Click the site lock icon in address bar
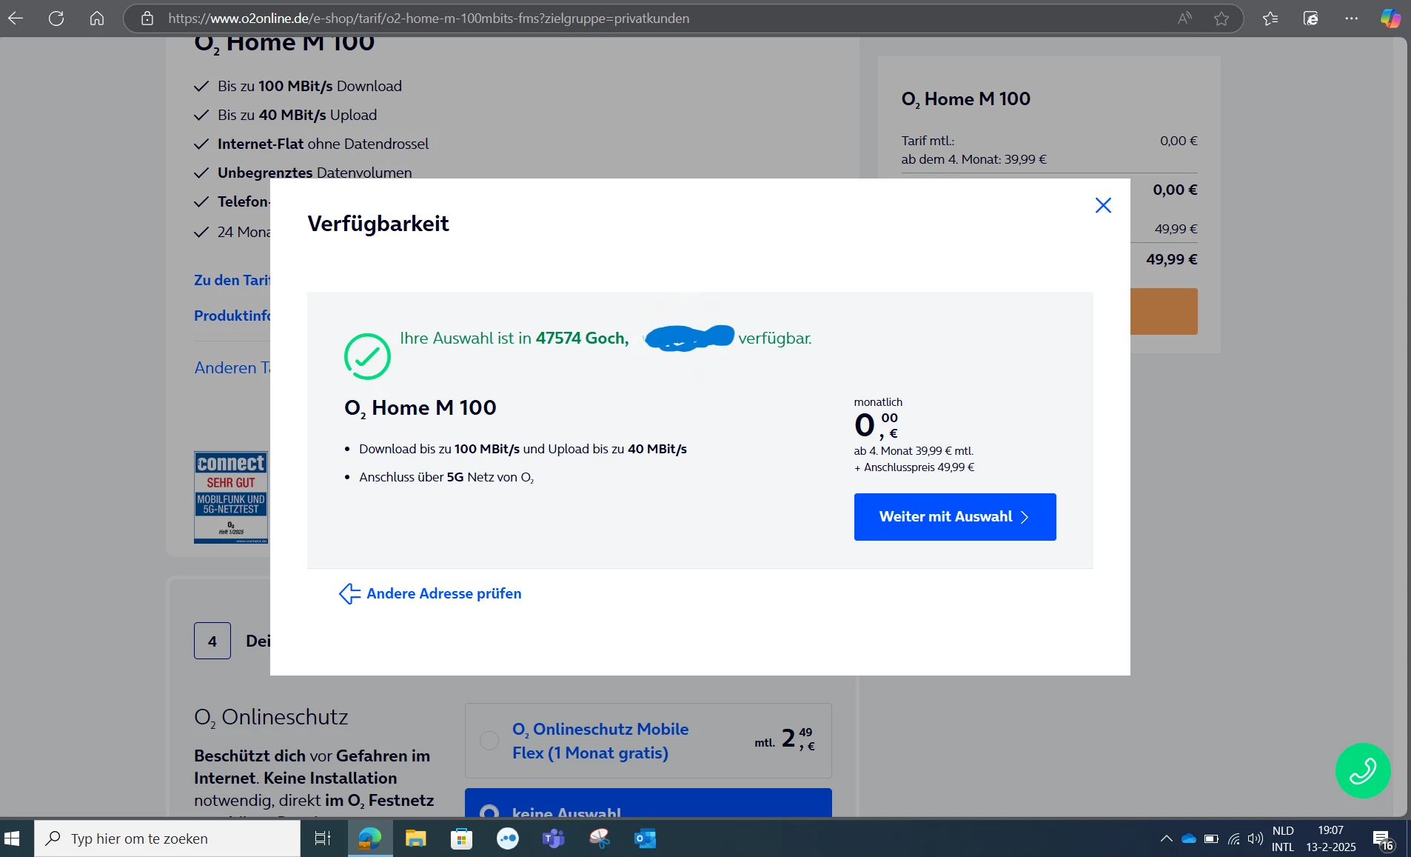Screen dimensions: 1411x857 (147, 19)
